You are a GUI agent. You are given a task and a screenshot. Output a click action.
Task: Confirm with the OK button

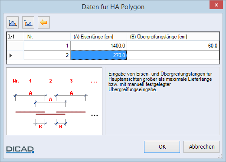[162, 147]
